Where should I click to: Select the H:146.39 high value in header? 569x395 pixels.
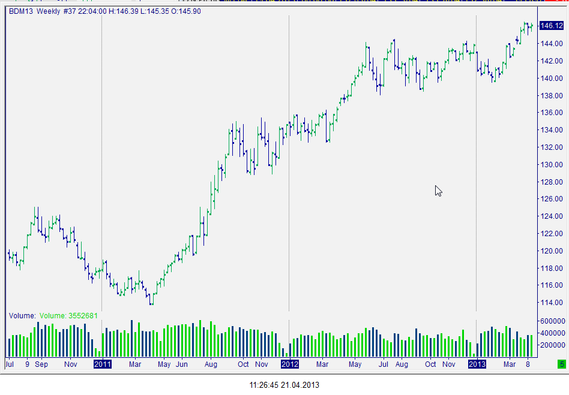tap(124, 11)
